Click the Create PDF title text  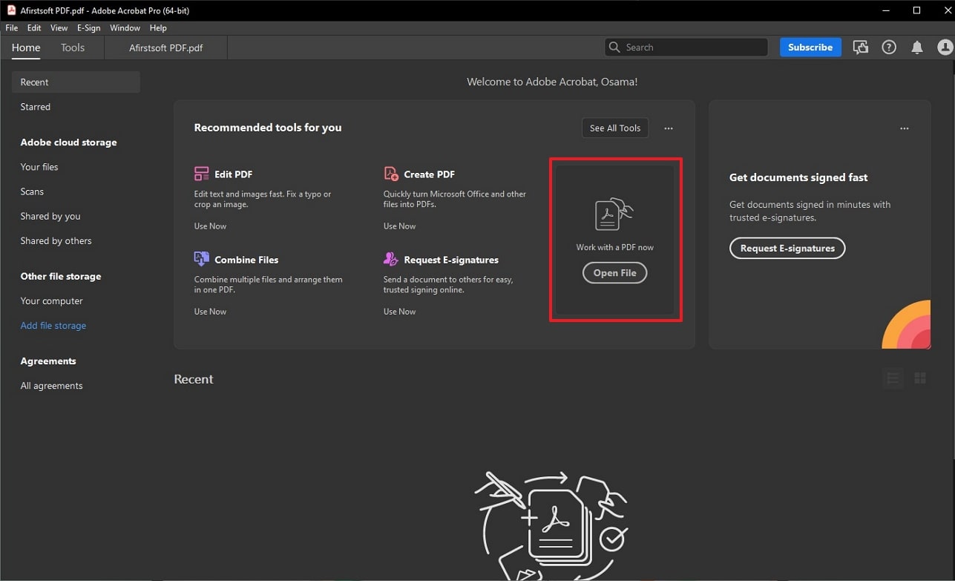pyautogui.click(x=429, y=174)
